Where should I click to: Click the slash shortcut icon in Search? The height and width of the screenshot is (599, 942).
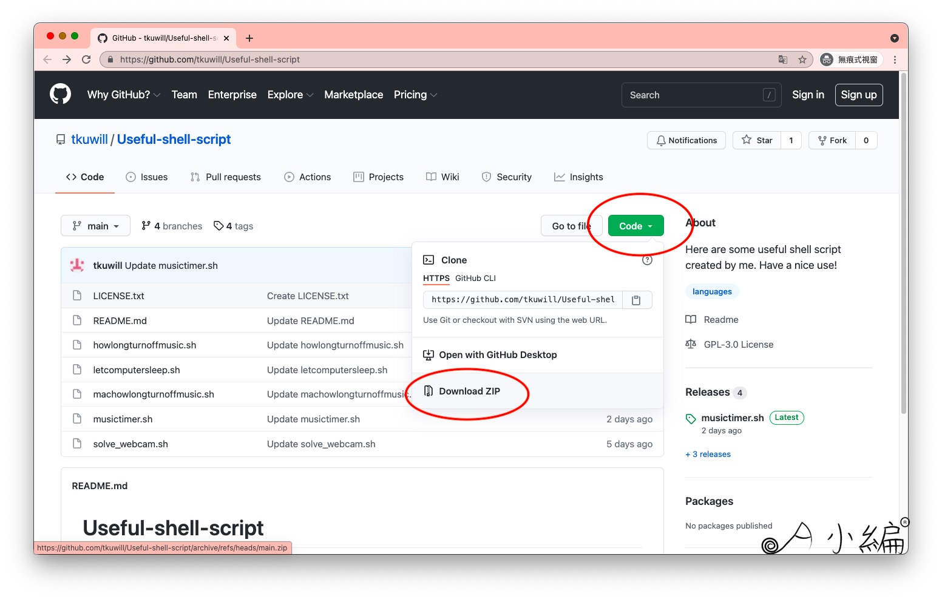(769, 95)
